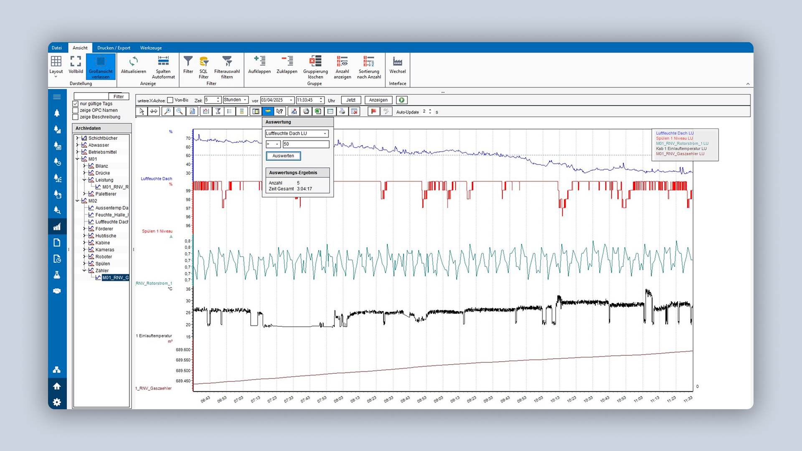Click the Jetzt button
802x451 pixels.
click(x=350, y=100)
